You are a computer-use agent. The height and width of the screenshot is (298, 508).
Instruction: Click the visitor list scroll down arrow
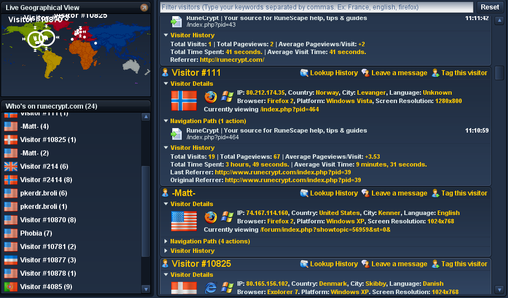[146, 289]
